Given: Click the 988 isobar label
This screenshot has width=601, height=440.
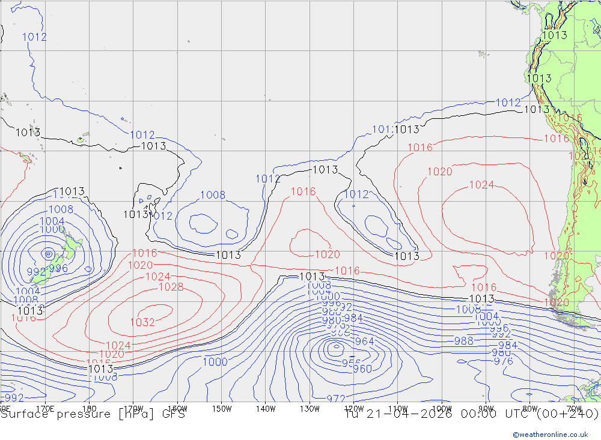Looking at the screenshot, I should 464,340.
